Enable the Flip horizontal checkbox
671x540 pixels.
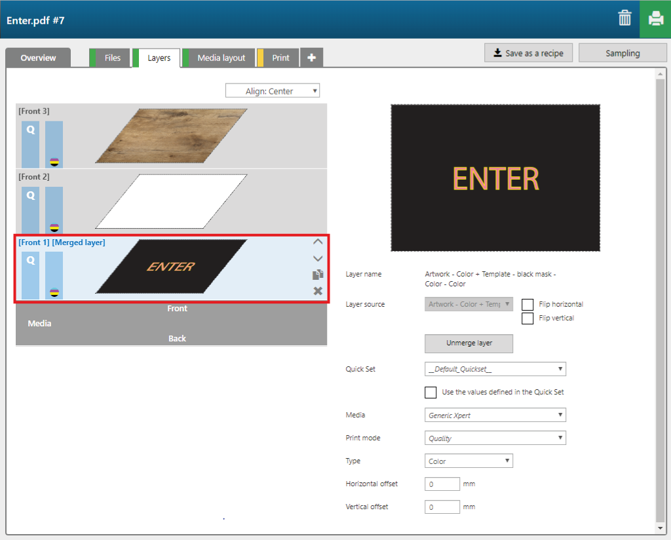(x=527, y=304)
